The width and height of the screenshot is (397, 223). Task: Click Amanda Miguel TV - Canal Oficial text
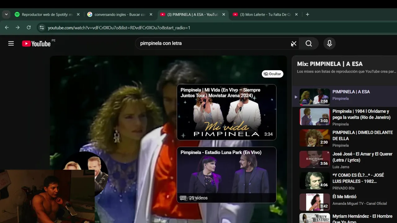coord(359,203)
